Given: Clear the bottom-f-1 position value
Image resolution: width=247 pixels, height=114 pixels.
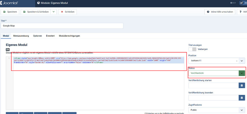Looking at the screenshot, I should pyautogui.click(x=237, y=61).
